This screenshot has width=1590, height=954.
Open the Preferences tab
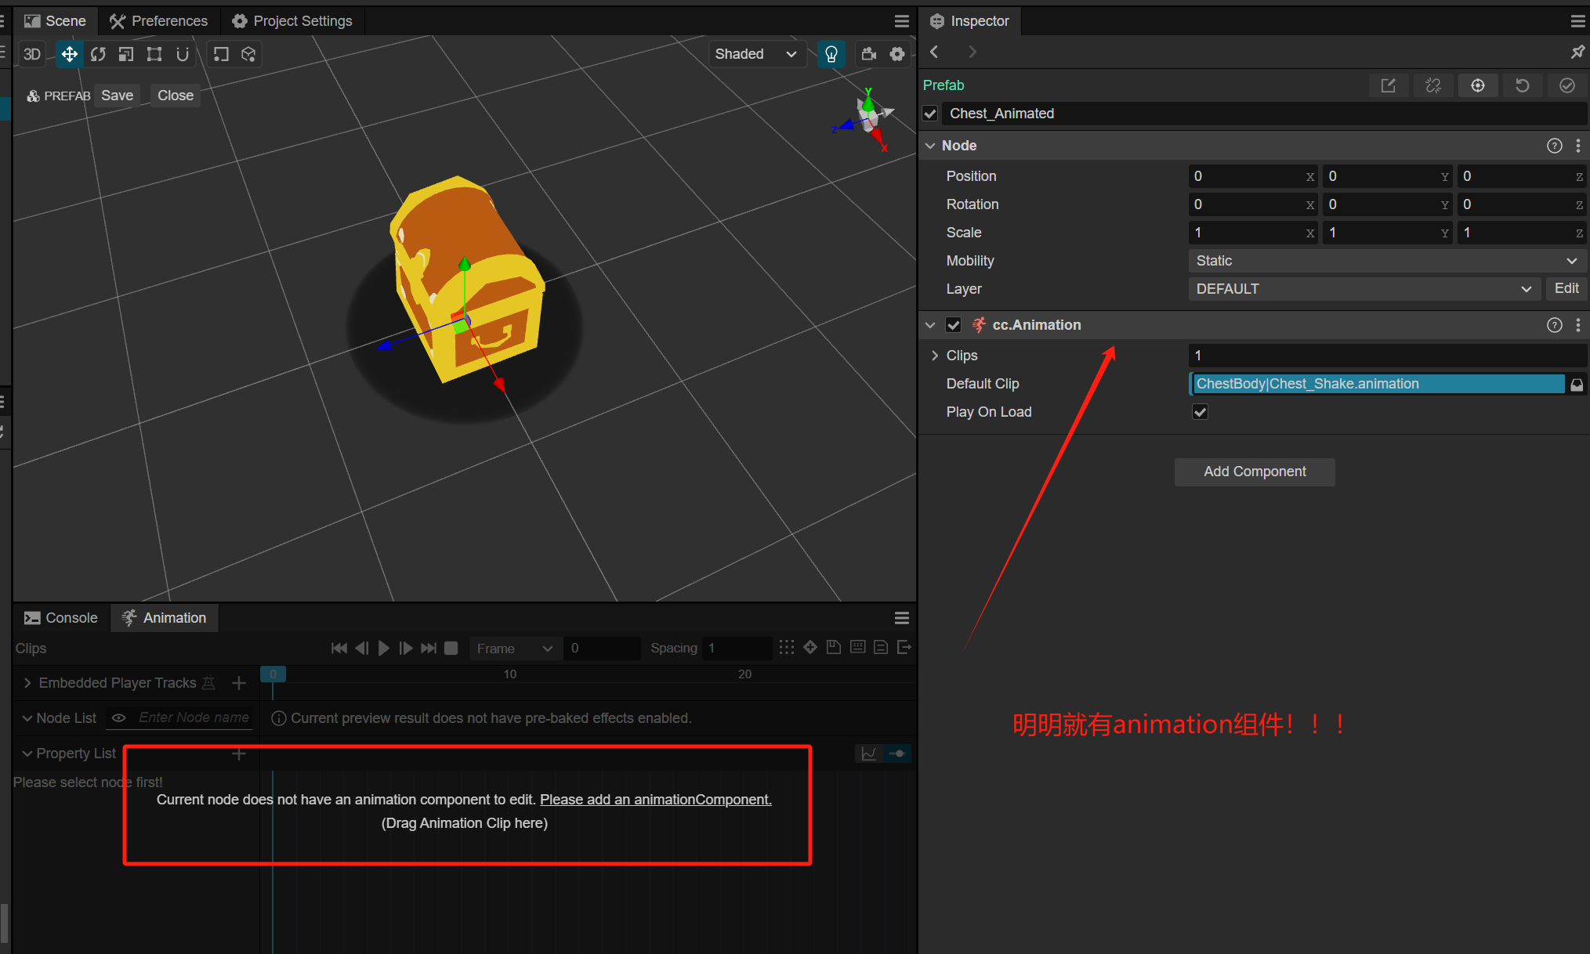tap(159, 21)
